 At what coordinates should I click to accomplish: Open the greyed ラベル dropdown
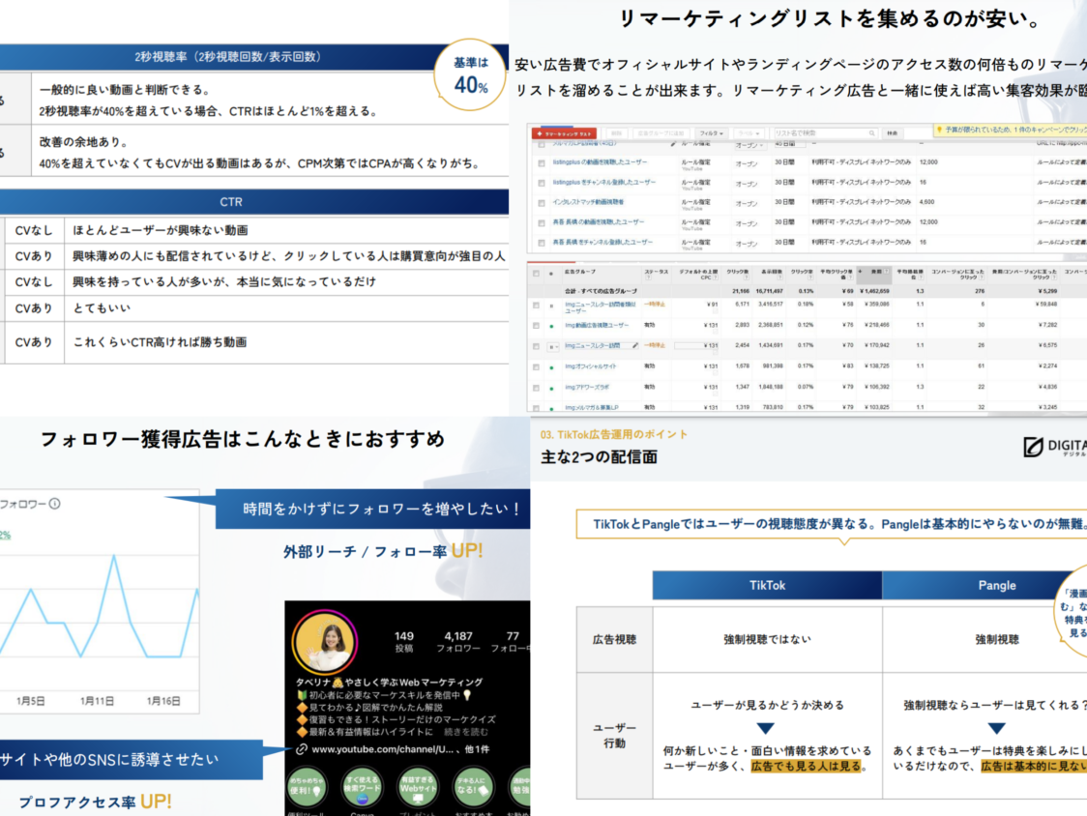point(749,133)
